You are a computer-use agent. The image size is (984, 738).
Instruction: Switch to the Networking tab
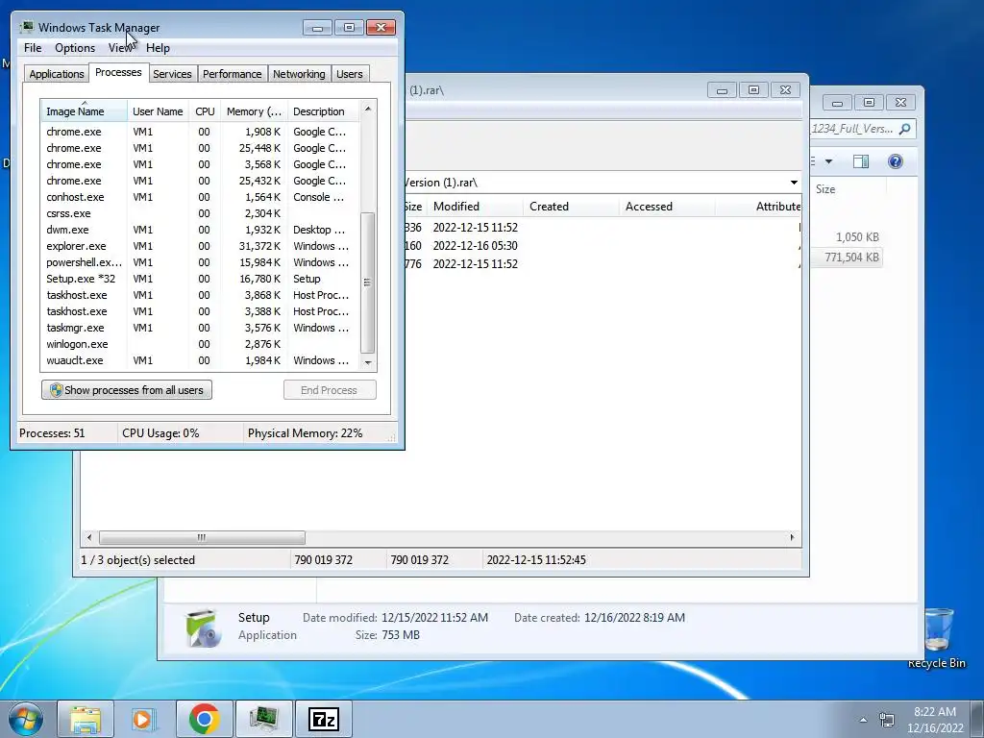pyautogui.click(x=299, y=74)
